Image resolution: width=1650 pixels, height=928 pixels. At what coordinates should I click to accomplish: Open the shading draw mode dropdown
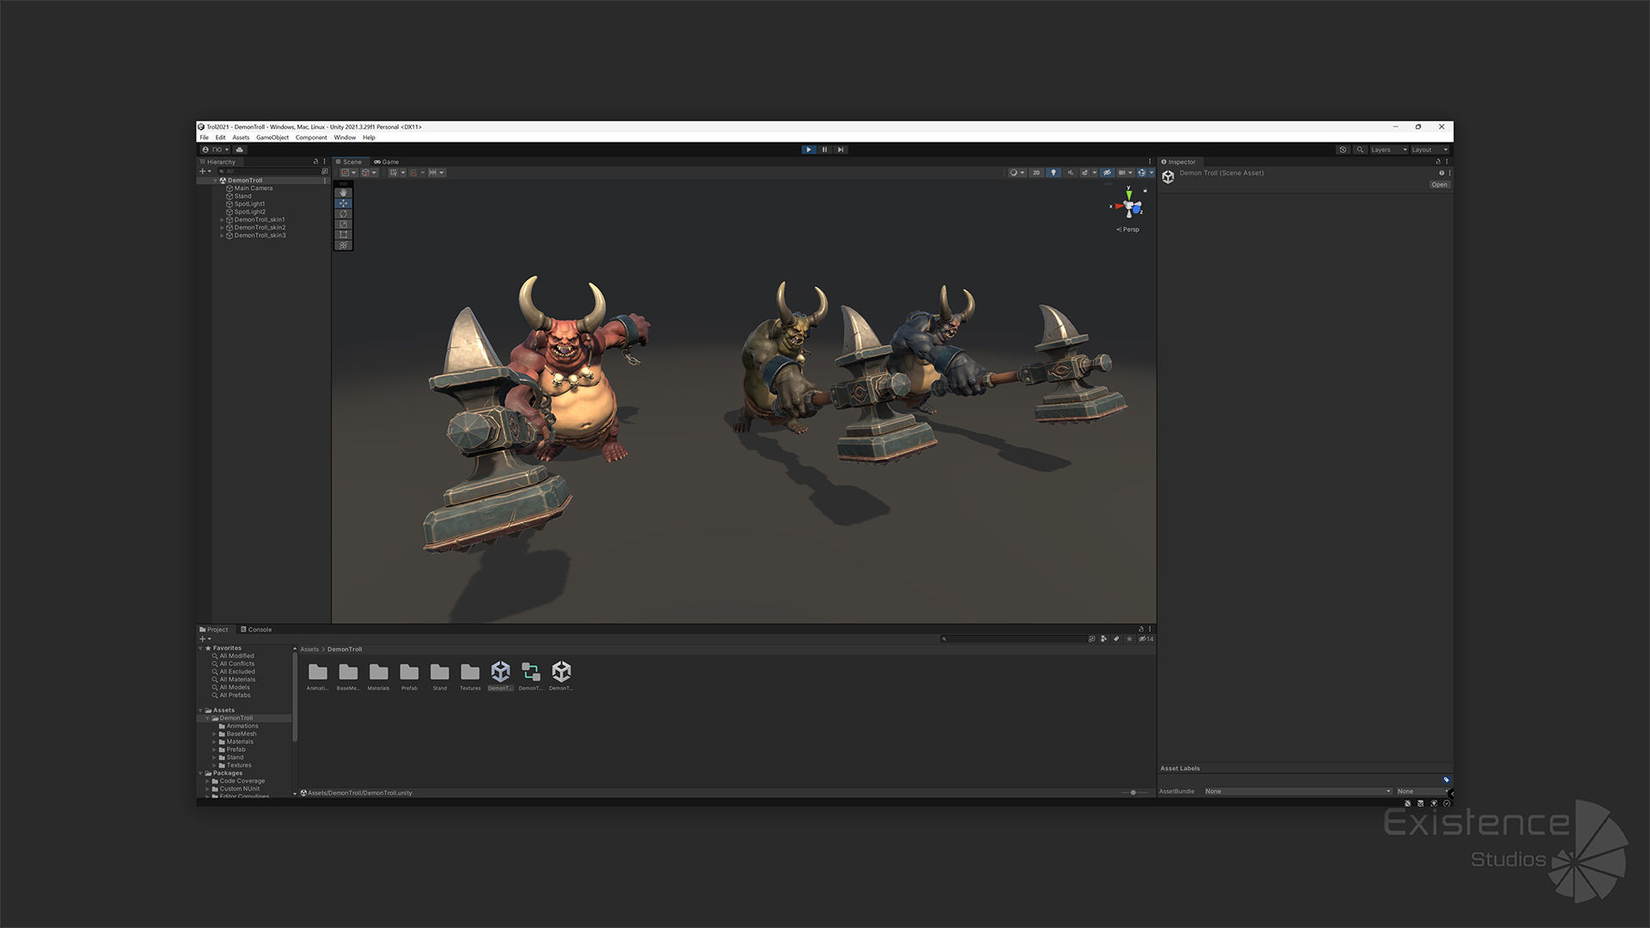coord(1017,173)
